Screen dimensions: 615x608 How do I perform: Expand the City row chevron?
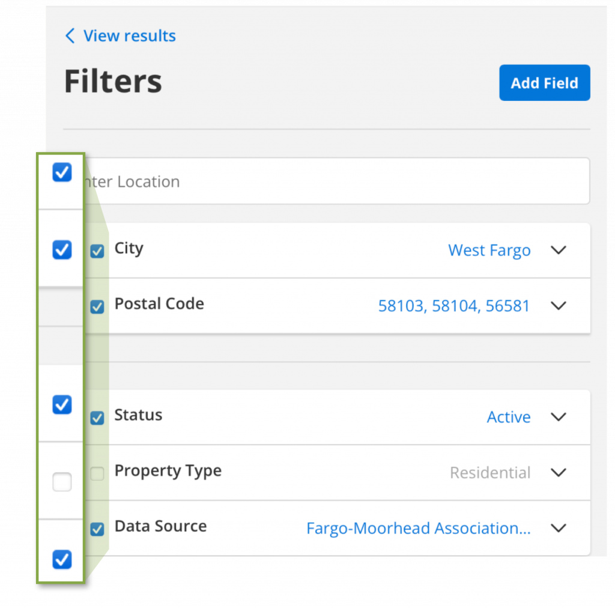pyautogui.click(x=559, y=250)
